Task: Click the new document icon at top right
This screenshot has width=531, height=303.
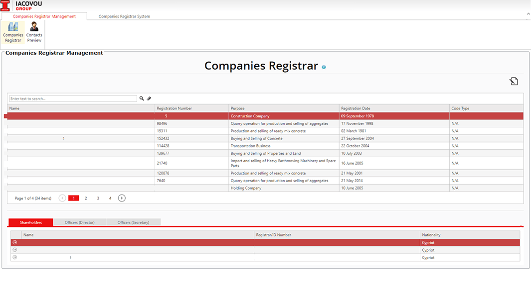Action: [x=514, y=81]
